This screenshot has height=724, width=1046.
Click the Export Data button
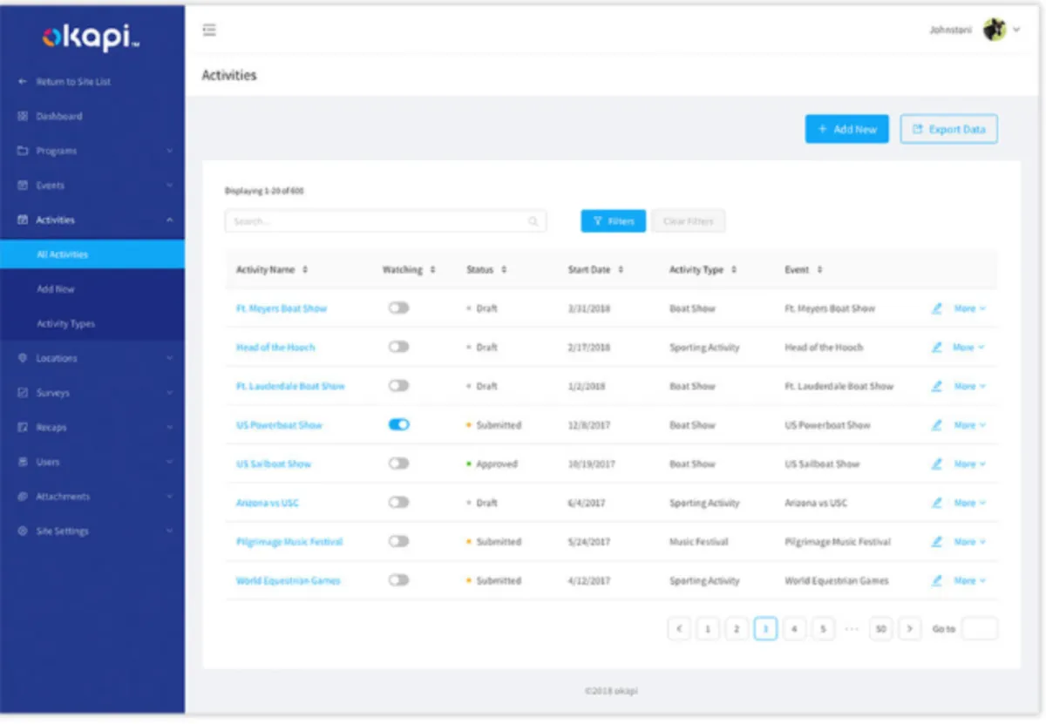coord(948,129)
